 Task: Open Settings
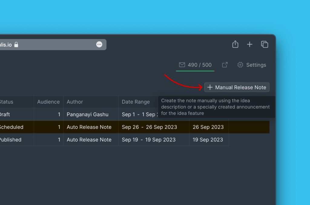click(x=256, y=65)
